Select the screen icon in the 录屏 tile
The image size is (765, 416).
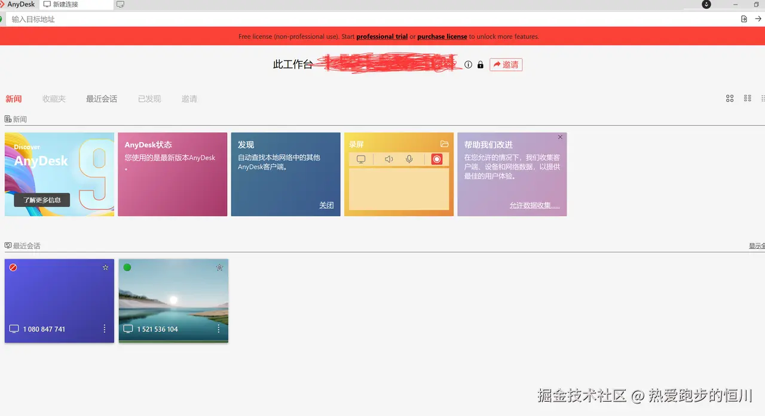[361, 159]
